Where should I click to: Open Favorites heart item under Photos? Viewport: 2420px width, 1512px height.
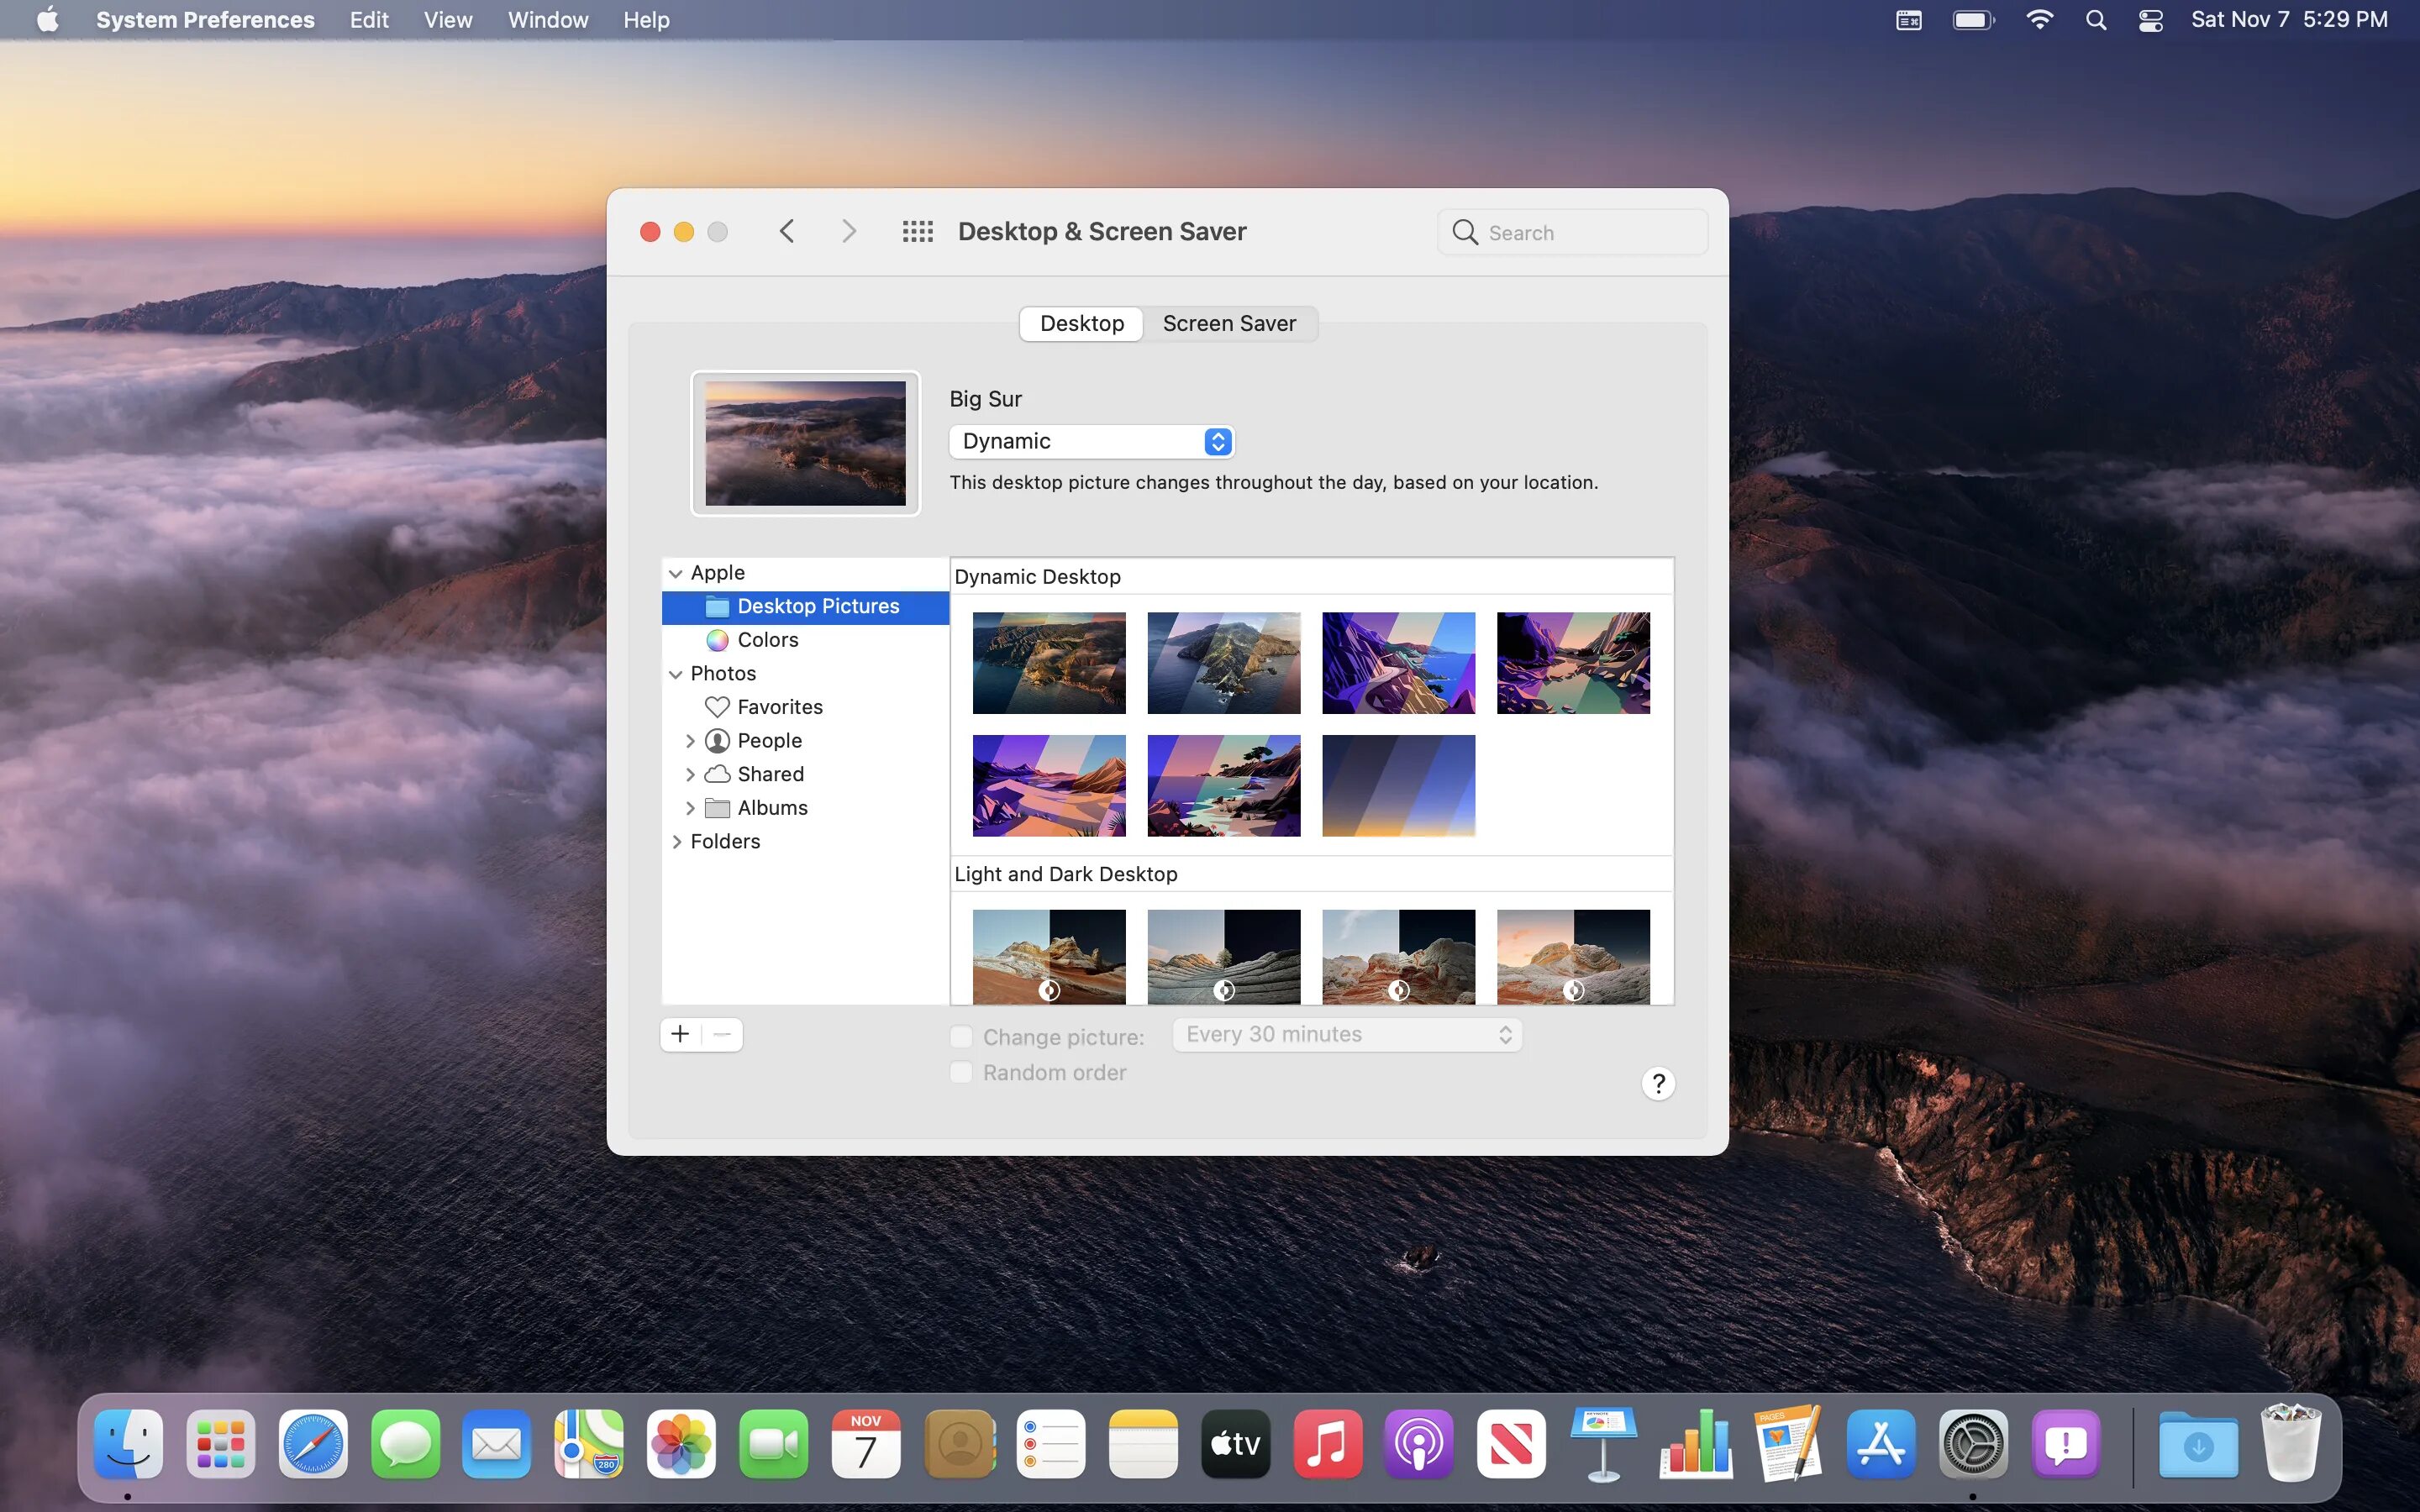(x=779, y=707)
